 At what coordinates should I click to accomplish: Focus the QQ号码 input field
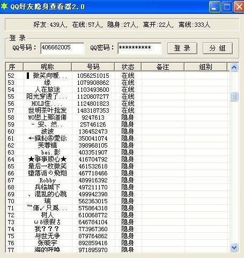tap(62, 48)
